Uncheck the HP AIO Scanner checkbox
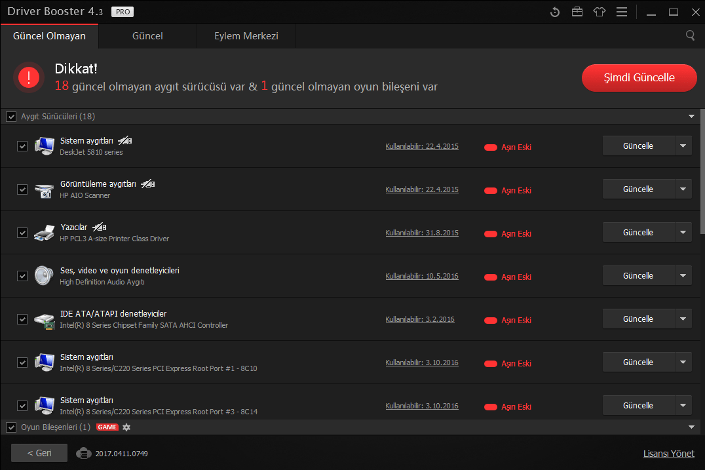The image size is (705, 470). (22, 189)
